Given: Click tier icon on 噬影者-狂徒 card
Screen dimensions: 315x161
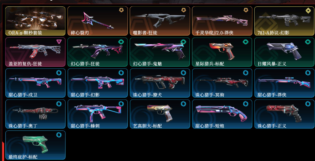Looking at the screenshot, I should click(183, 10).
